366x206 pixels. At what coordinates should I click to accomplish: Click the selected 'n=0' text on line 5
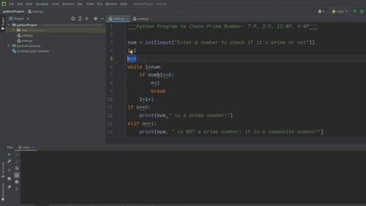132,59
